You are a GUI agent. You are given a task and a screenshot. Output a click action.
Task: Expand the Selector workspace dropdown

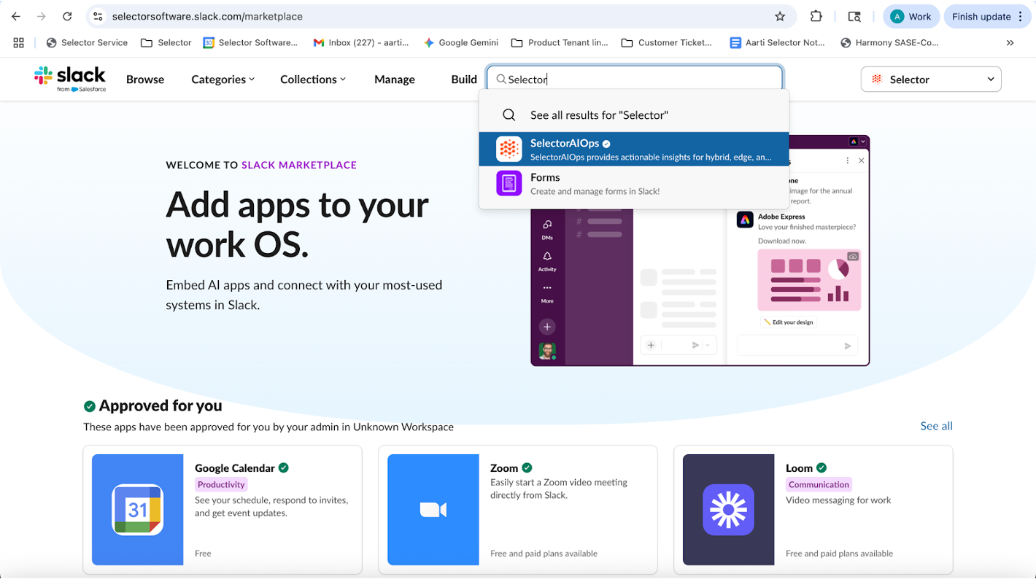tap(931, 79)
